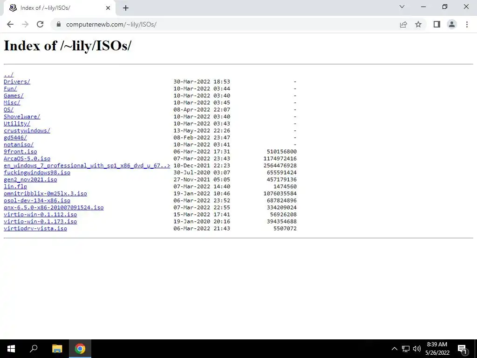Screen dimensions: 477x358
Task: Click the date 19-Jan-2020 20:16
Action: coord(202,221)
